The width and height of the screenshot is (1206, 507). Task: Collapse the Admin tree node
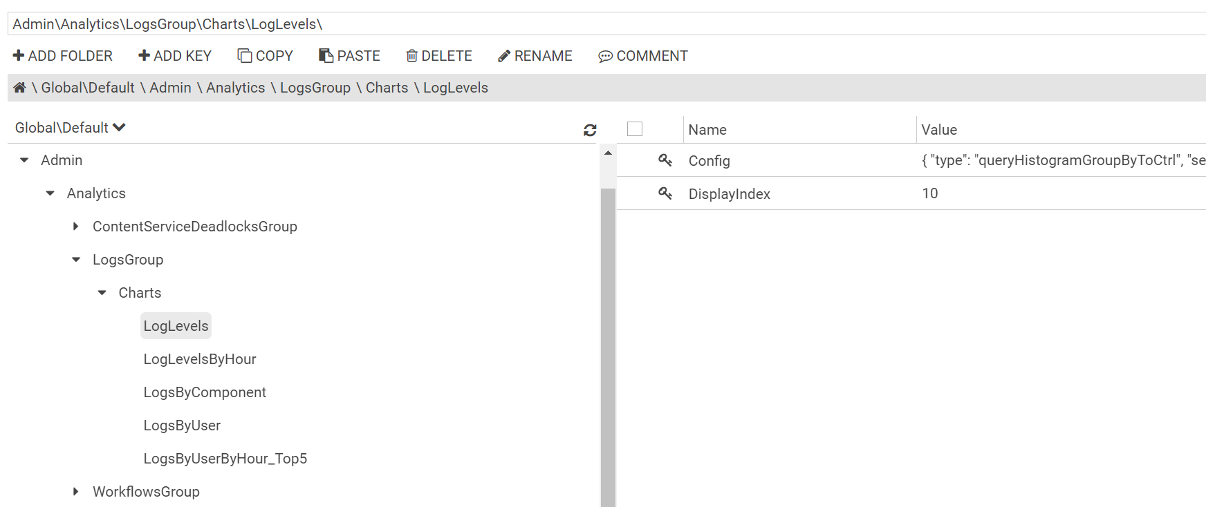(x=25, y=160)
